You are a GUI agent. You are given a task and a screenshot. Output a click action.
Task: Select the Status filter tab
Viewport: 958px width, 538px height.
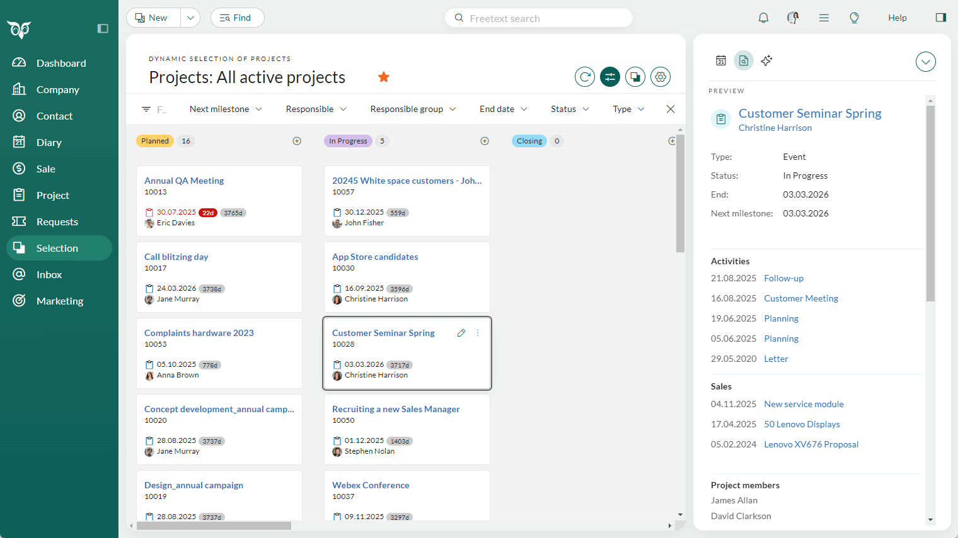pyautogui.click(x=568, y=109)
